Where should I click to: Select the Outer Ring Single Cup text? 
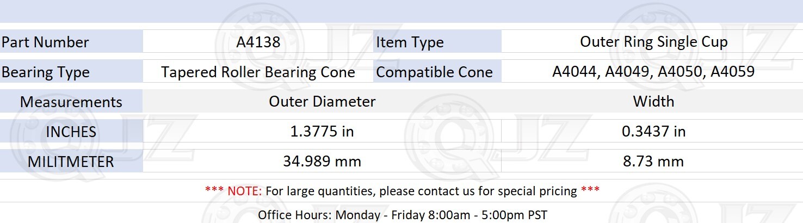tap(653, 42)
